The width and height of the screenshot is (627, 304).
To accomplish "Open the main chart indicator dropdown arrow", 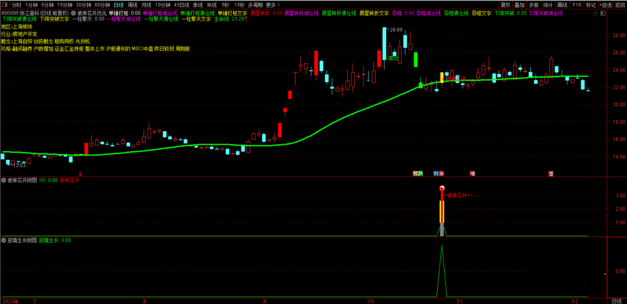I will point(73,13).
